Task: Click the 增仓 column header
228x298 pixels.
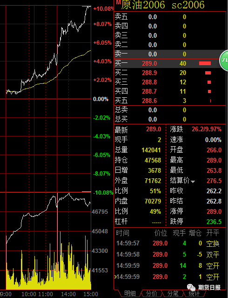Action: click(195, 233)
